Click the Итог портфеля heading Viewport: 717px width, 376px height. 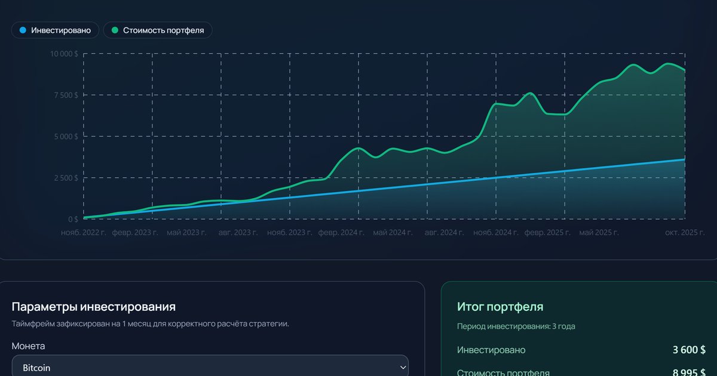pyautogui.click(x=500, y=307)
